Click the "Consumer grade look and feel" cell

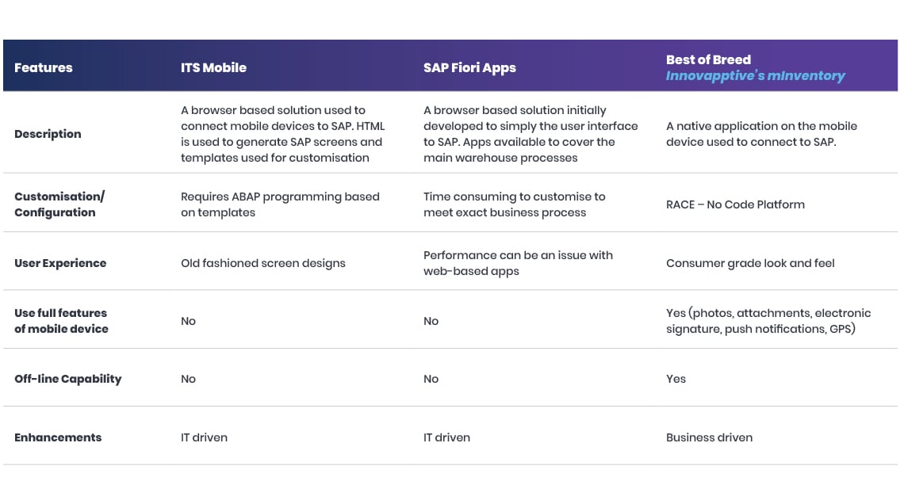[750, 263]
